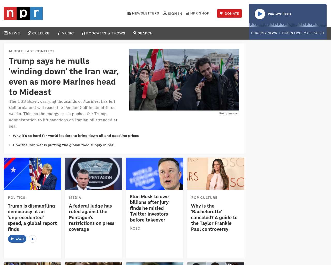
Task: Open the global food supply story link
Action: tap(64, 145)
